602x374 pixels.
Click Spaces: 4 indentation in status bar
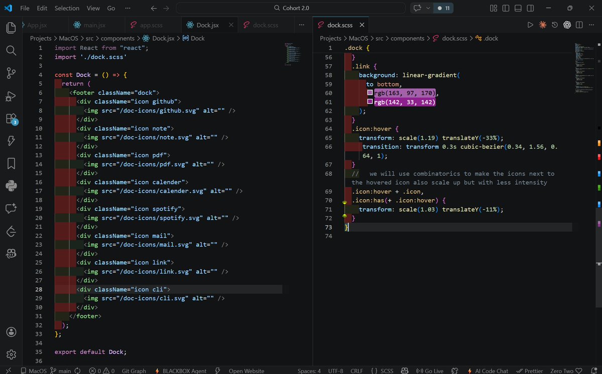(309, 370)
